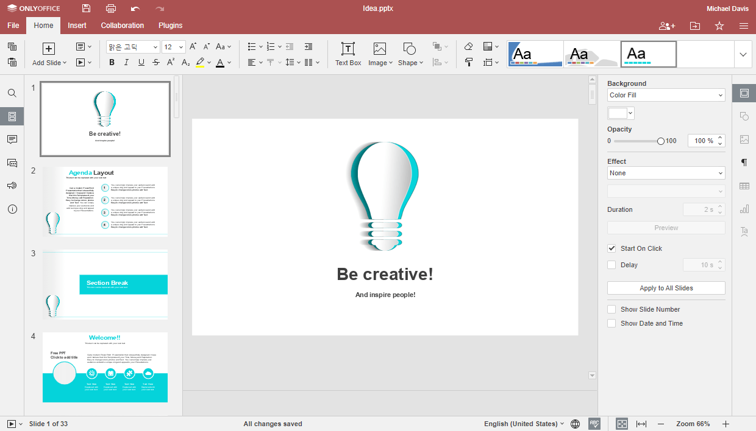Open Paragraph settings in right sidebar

[x=744, y=163]
